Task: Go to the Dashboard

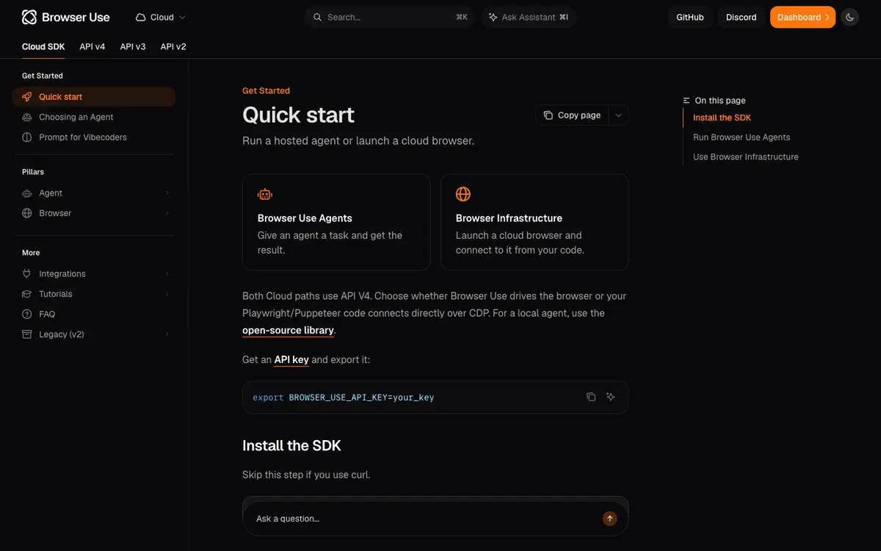Action: click(x=802, y=17)
